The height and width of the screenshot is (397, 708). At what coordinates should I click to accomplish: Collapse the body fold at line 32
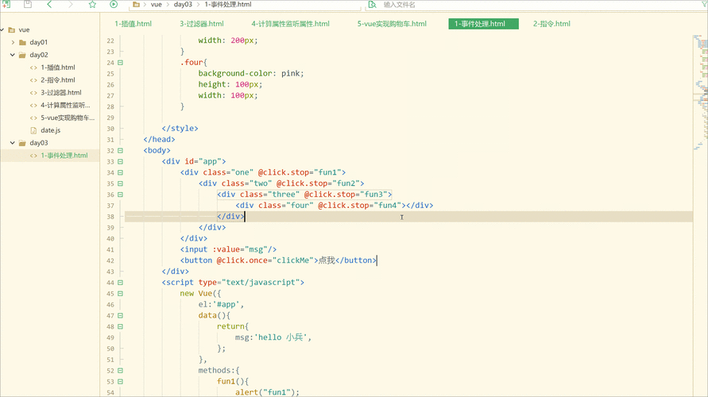click(x=121, y=150)
